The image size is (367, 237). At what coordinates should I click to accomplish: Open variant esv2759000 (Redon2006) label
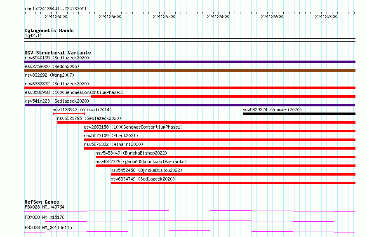52,66
